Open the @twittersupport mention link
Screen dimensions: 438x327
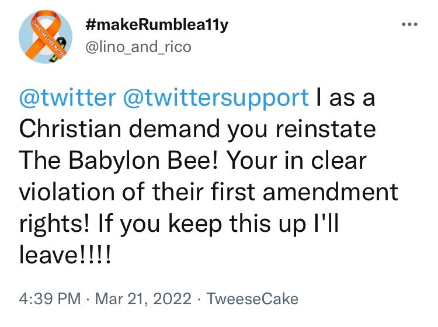click(x=215, y=98)
